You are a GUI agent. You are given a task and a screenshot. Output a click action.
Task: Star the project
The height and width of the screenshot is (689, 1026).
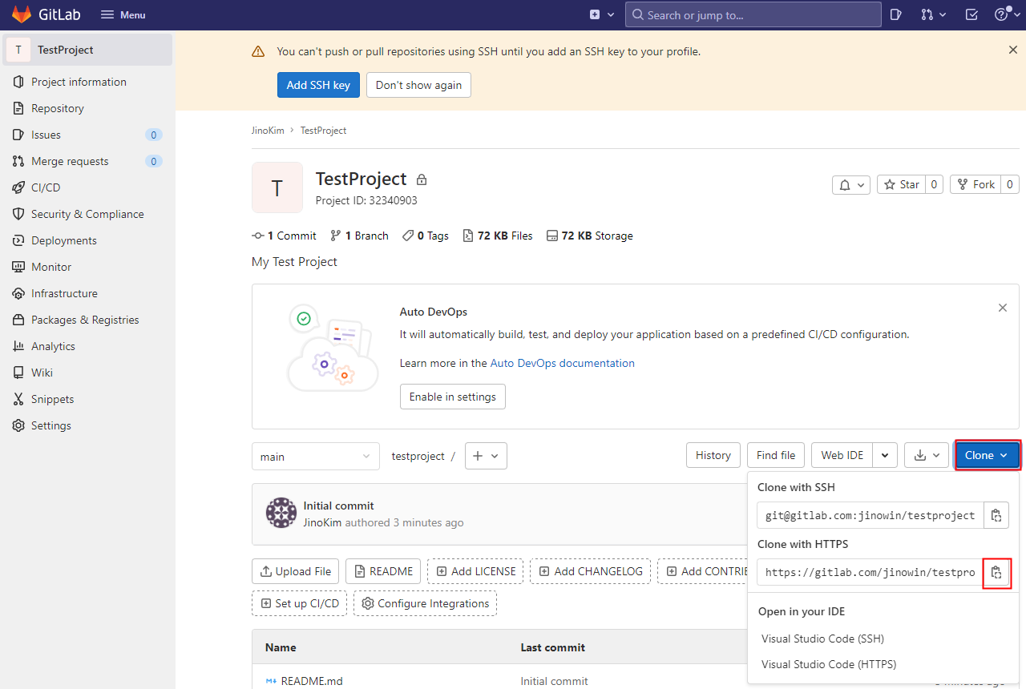pos(901,184)
